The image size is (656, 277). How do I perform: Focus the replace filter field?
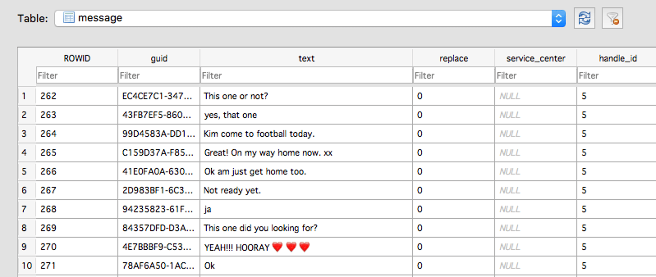coord(454,75)
